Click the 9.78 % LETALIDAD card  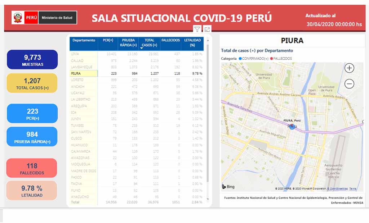click(x=32, y=191)
